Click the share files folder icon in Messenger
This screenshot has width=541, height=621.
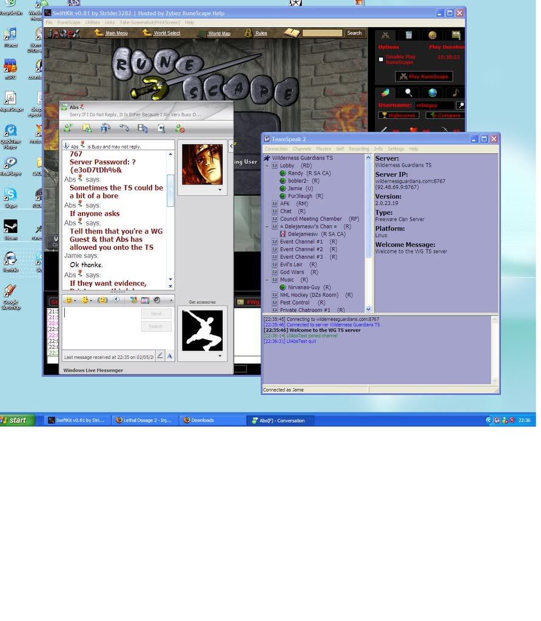tap(87, 129)
